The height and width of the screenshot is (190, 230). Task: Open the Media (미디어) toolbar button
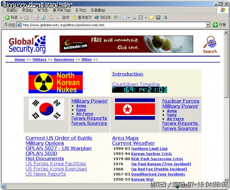tap(103, 17)
